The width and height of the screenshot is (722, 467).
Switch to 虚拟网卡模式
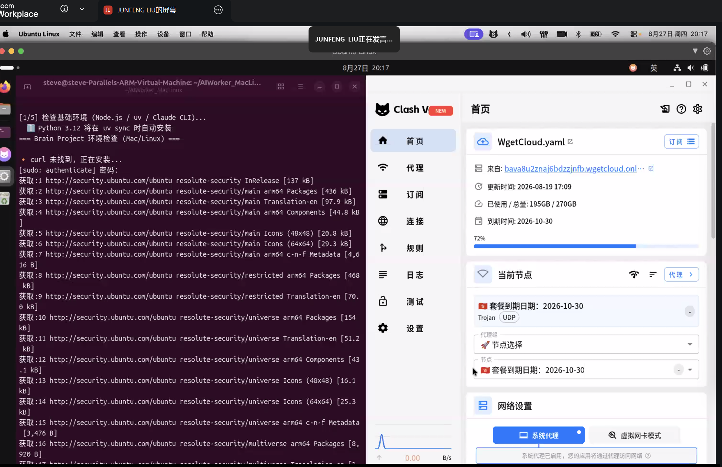point(634,435)
